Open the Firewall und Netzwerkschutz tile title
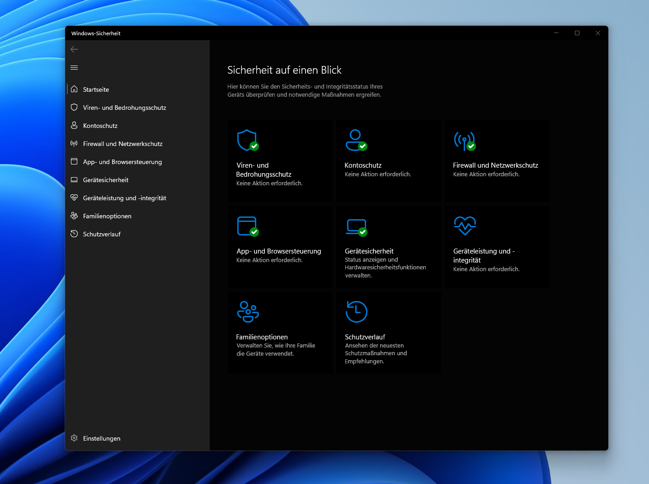The image size is (649, 484). click(495, 165)
